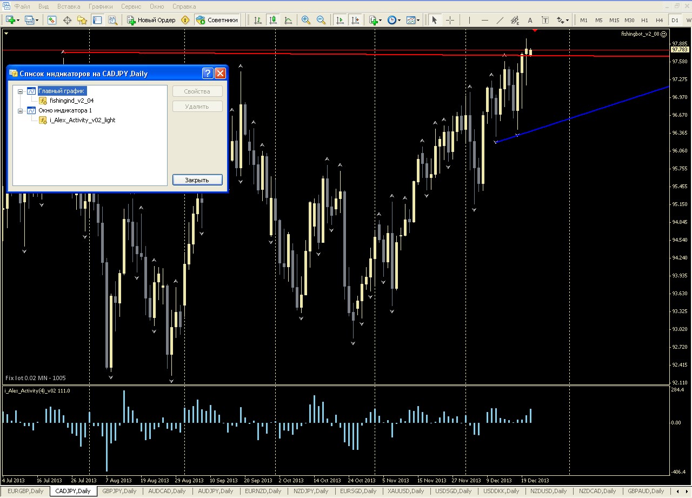Open the New Chart dropdown arrow

(18, 21)
